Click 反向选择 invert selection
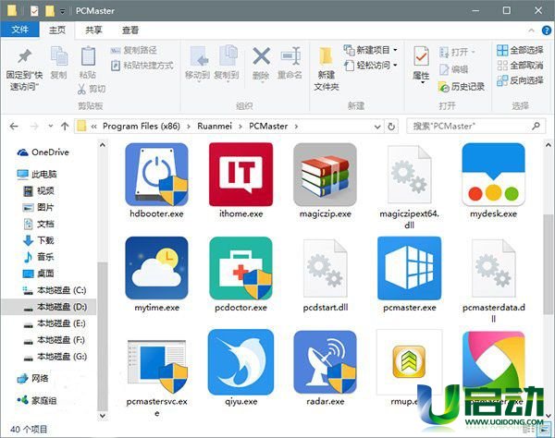This screenshot has width=555, height=438. click(520, 80)
